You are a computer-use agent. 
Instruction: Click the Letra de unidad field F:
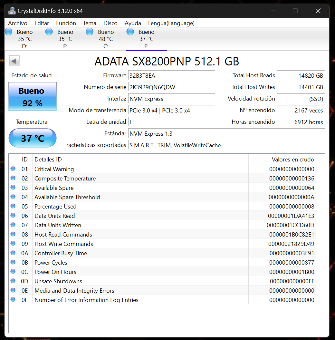(171, 122)
